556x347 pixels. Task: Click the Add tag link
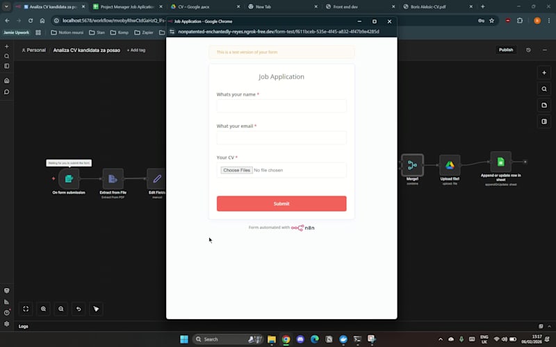tap(136, 50)
